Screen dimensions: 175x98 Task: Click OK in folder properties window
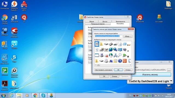pos(104,76)
